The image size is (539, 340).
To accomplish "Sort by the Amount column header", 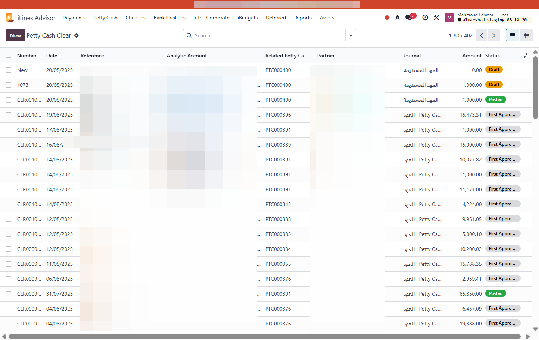I will 472,56.
